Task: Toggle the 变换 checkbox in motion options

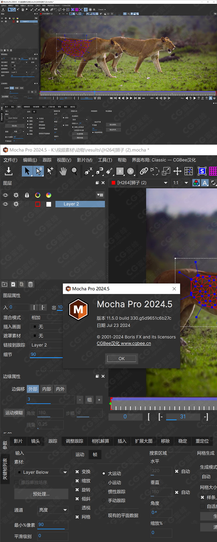Action: pos(77,472)
